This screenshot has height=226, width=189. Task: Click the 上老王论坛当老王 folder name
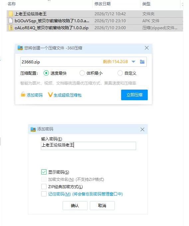[x=31, y=14]
